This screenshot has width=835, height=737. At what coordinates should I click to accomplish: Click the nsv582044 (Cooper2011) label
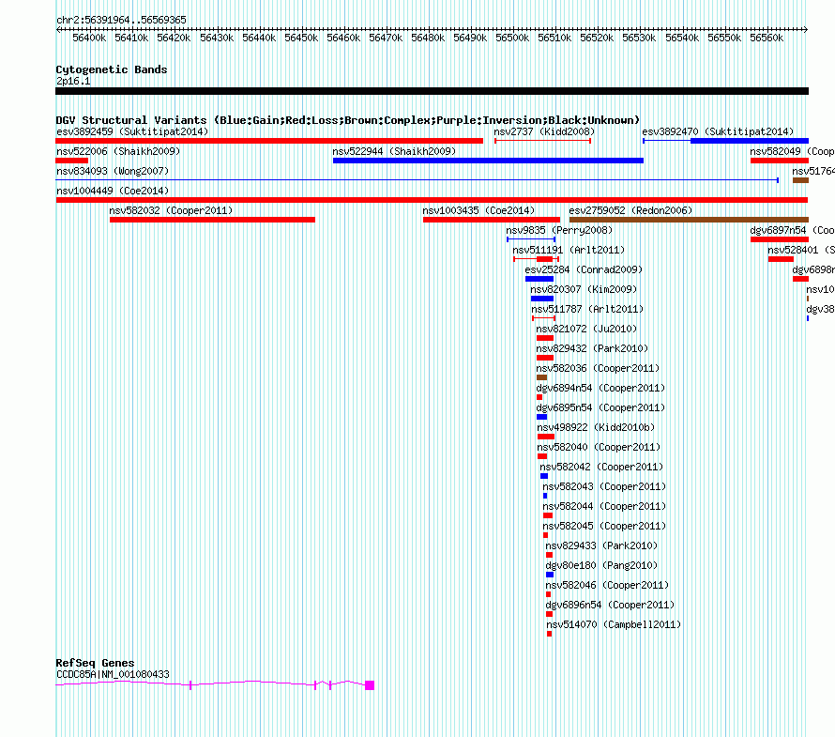click(604, 506)
